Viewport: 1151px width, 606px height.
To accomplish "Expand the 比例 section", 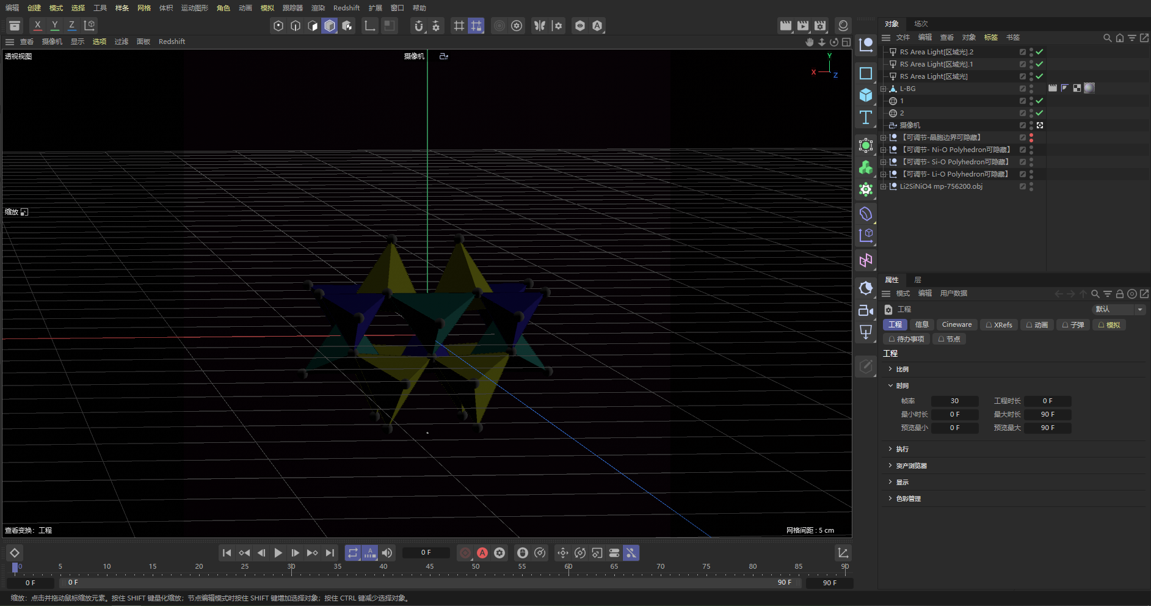I will point(890,369).
